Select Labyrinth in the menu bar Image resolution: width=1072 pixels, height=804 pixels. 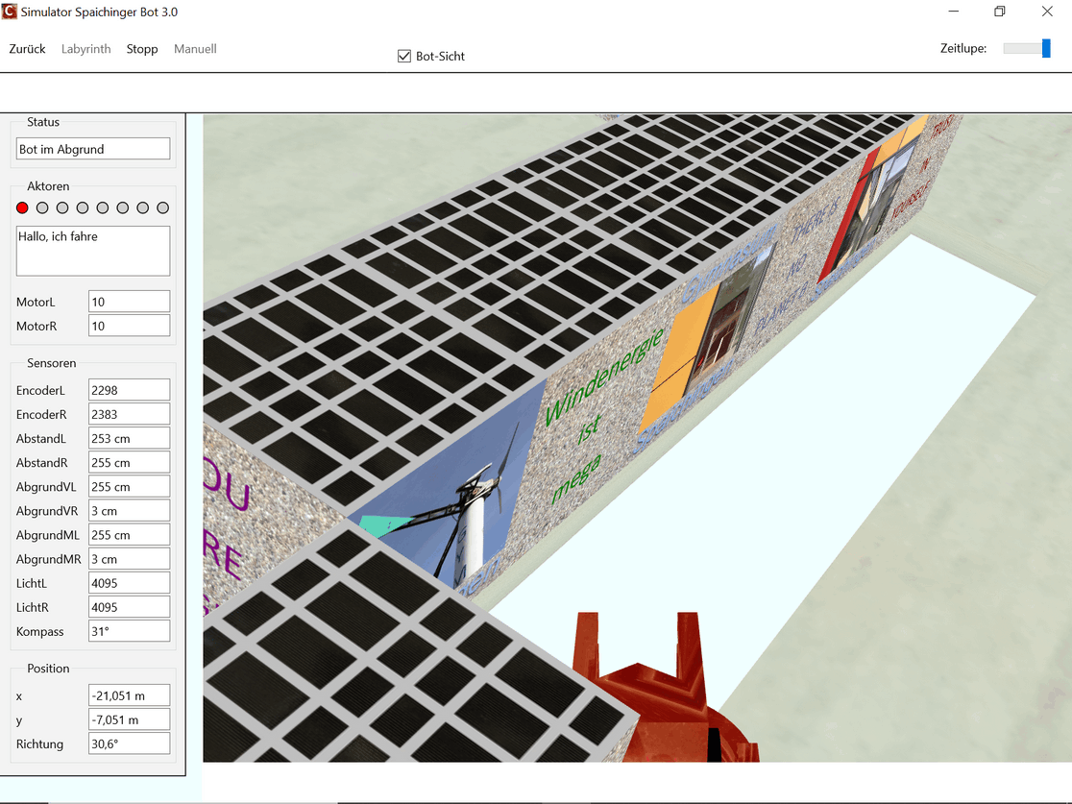(85, 49)
